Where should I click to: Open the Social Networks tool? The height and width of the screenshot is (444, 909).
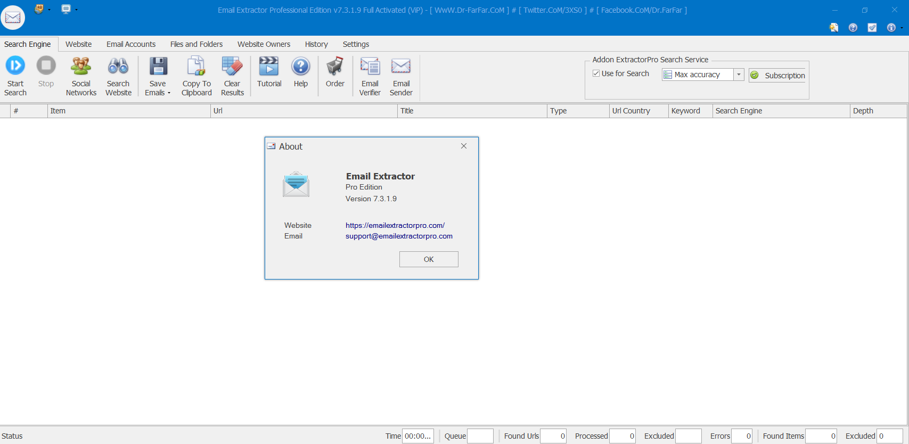(x=81, y=66)
